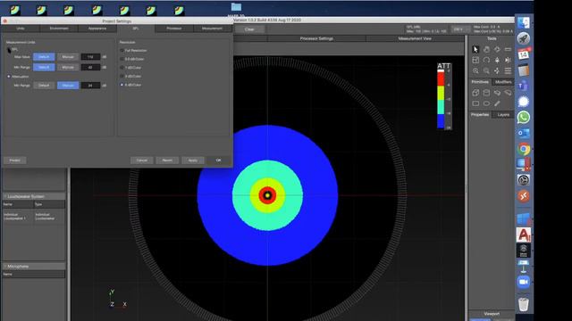
Task: Open Calendar in the dock
Action: pyautogui.click(x=524, y=54)
